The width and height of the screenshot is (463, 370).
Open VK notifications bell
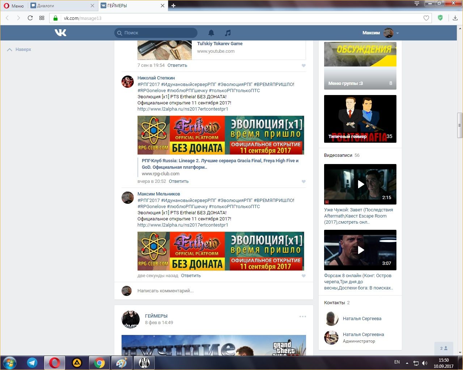click(x=211, y=33)
